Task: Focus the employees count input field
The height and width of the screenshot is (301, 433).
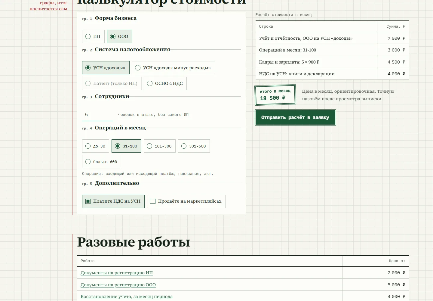Action: click(98, 115)
